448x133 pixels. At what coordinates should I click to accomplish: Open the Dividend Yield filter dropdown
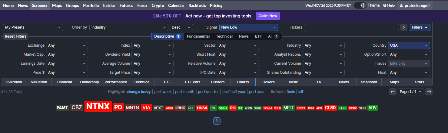(152, 54)
